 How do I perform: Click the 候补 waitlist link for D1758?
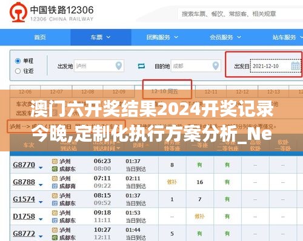pos(199,216)
